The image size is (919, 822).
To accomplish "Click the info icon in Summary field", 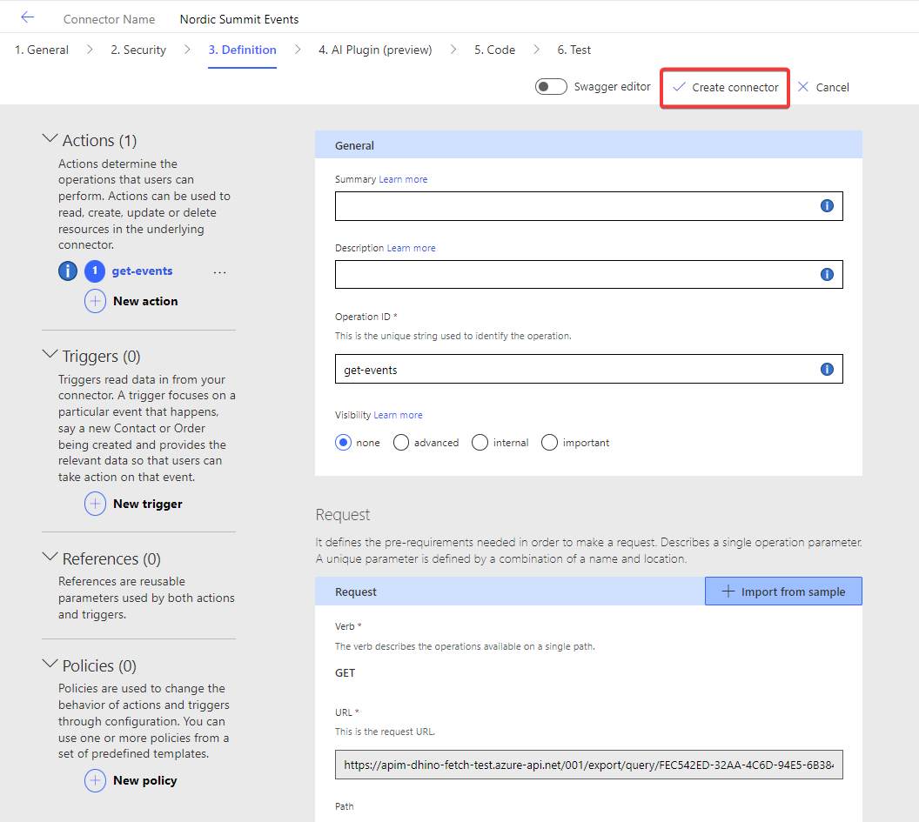I will click(827, 206).
